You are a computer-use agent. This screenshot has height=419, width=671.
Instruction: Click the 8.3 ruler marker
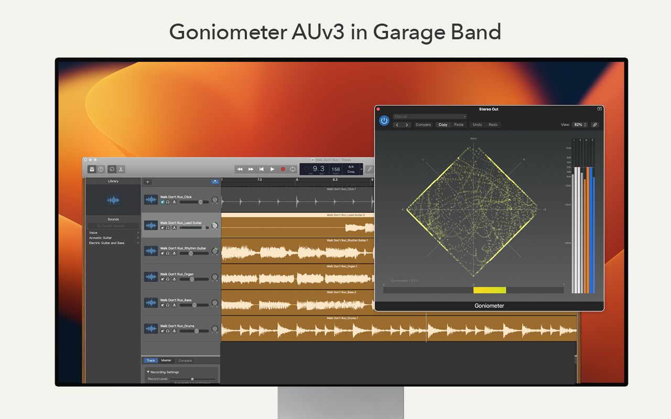pos(334,180)
